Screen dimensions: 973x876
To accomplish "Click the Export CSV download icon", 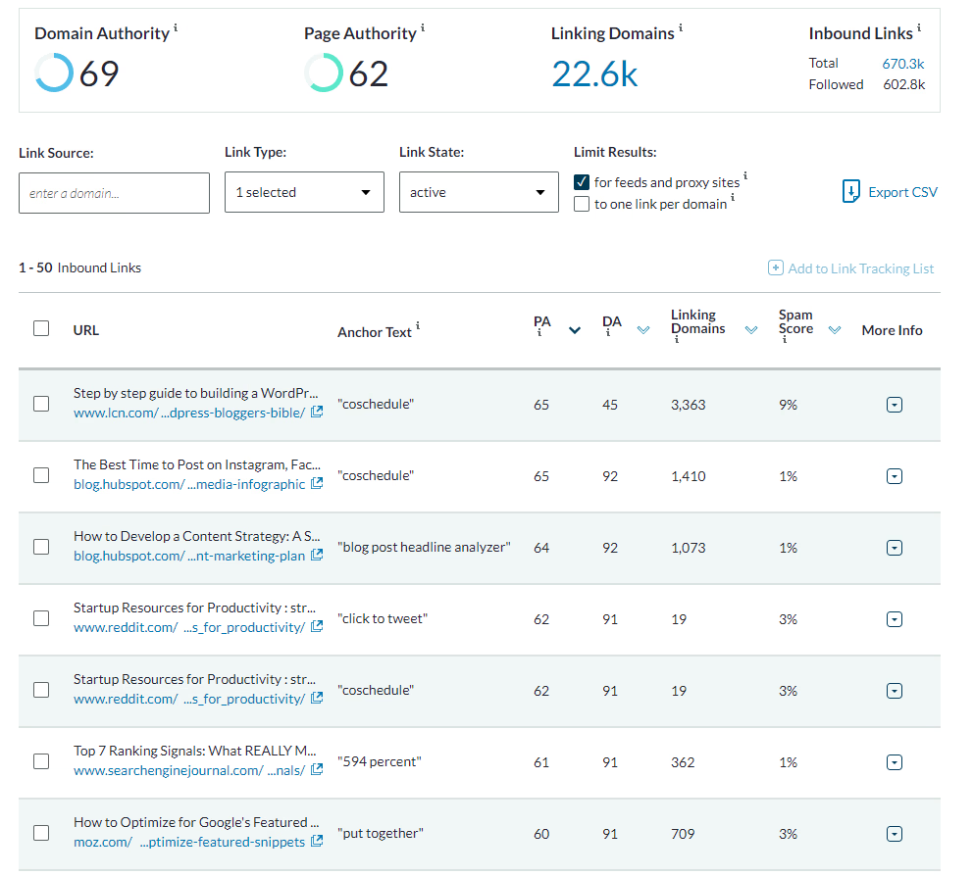I will pyautogui.click(x=849, y=191).
